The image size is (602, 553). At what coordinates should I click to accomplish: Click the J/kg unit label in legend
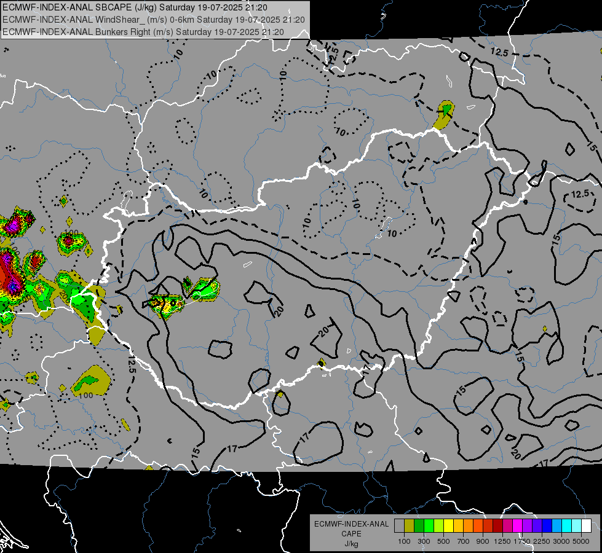(351, 544)
